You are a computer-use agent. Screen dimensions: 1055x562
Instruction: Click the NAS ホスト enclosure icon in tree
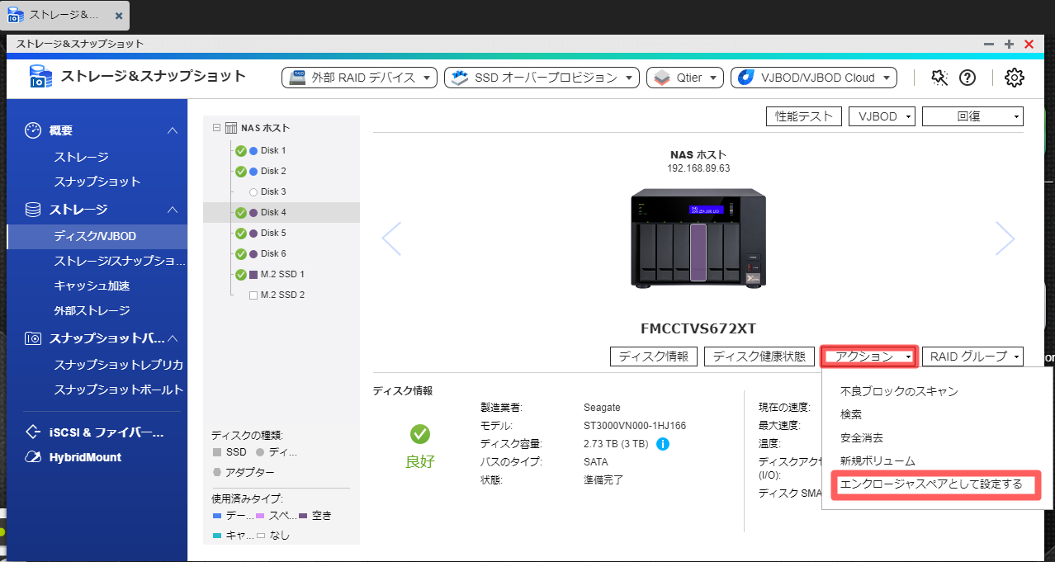[231, 128]
